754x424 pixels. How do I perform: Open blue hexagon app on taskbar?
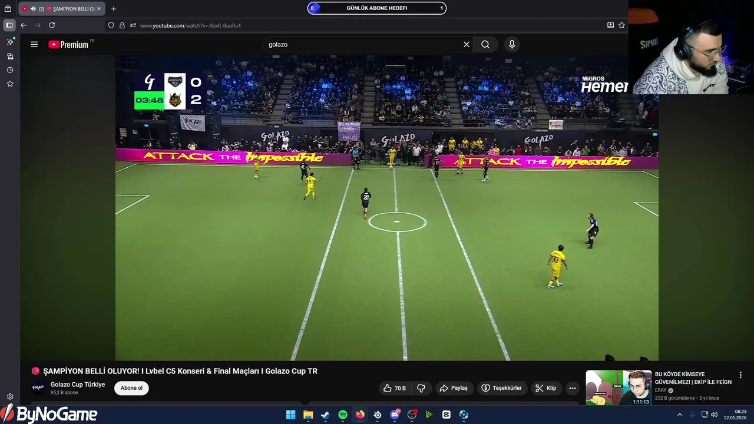point(464,415)
